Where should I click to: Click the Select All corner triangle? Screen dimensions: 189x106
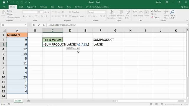[4, 31]
